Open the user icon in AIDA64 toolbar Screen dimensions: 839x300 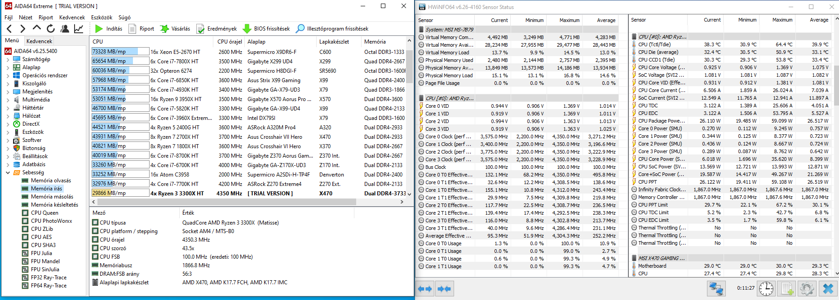click(65, 29)
